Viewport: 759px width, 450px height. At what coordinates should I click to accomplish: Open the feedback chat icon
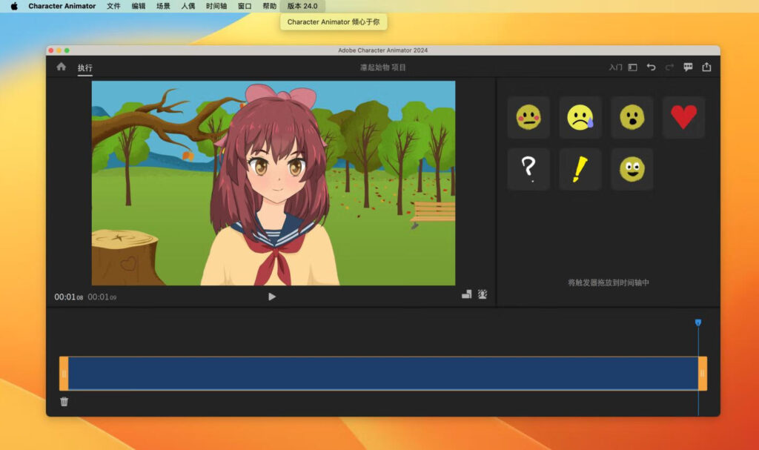688,67
